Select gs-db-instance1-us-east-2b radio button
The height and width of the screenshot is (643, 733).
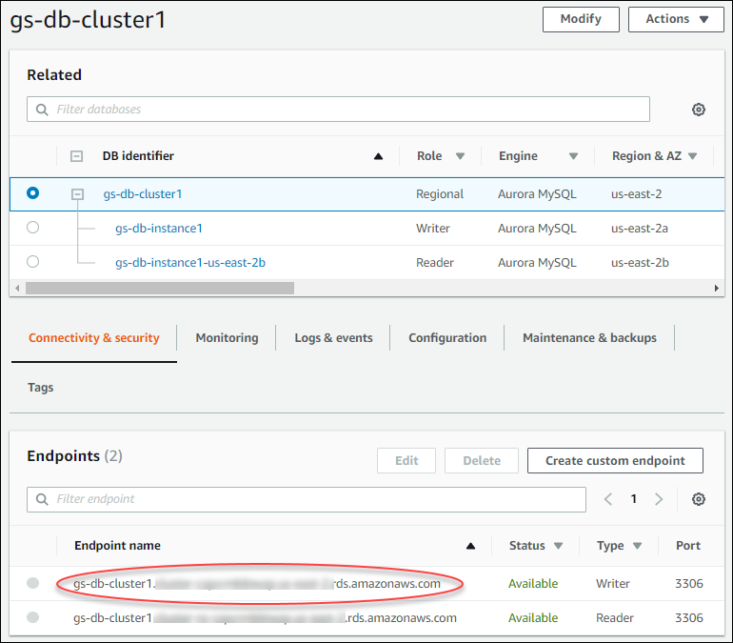pyautogui.click(x=33, y=262)
